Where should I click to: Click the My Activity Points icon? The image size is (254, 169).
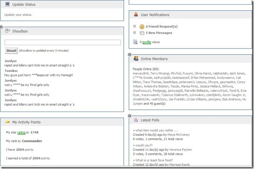[x=7, y=122]
